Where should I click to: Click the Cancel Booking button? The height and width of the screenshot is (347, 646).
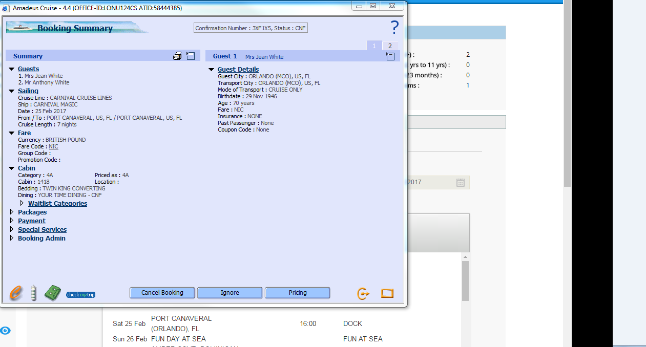point(162,293)
